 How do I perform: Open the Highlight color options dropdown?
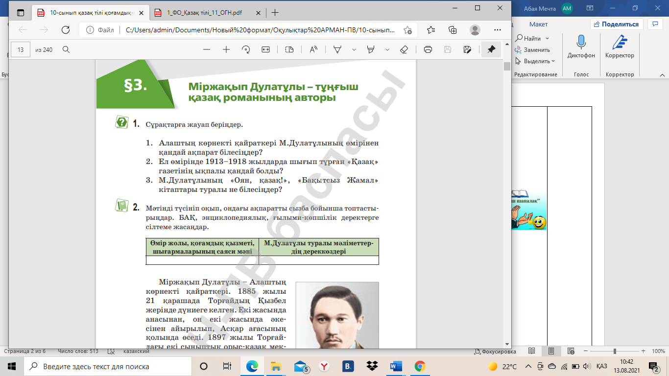click(x=387, y=49)
